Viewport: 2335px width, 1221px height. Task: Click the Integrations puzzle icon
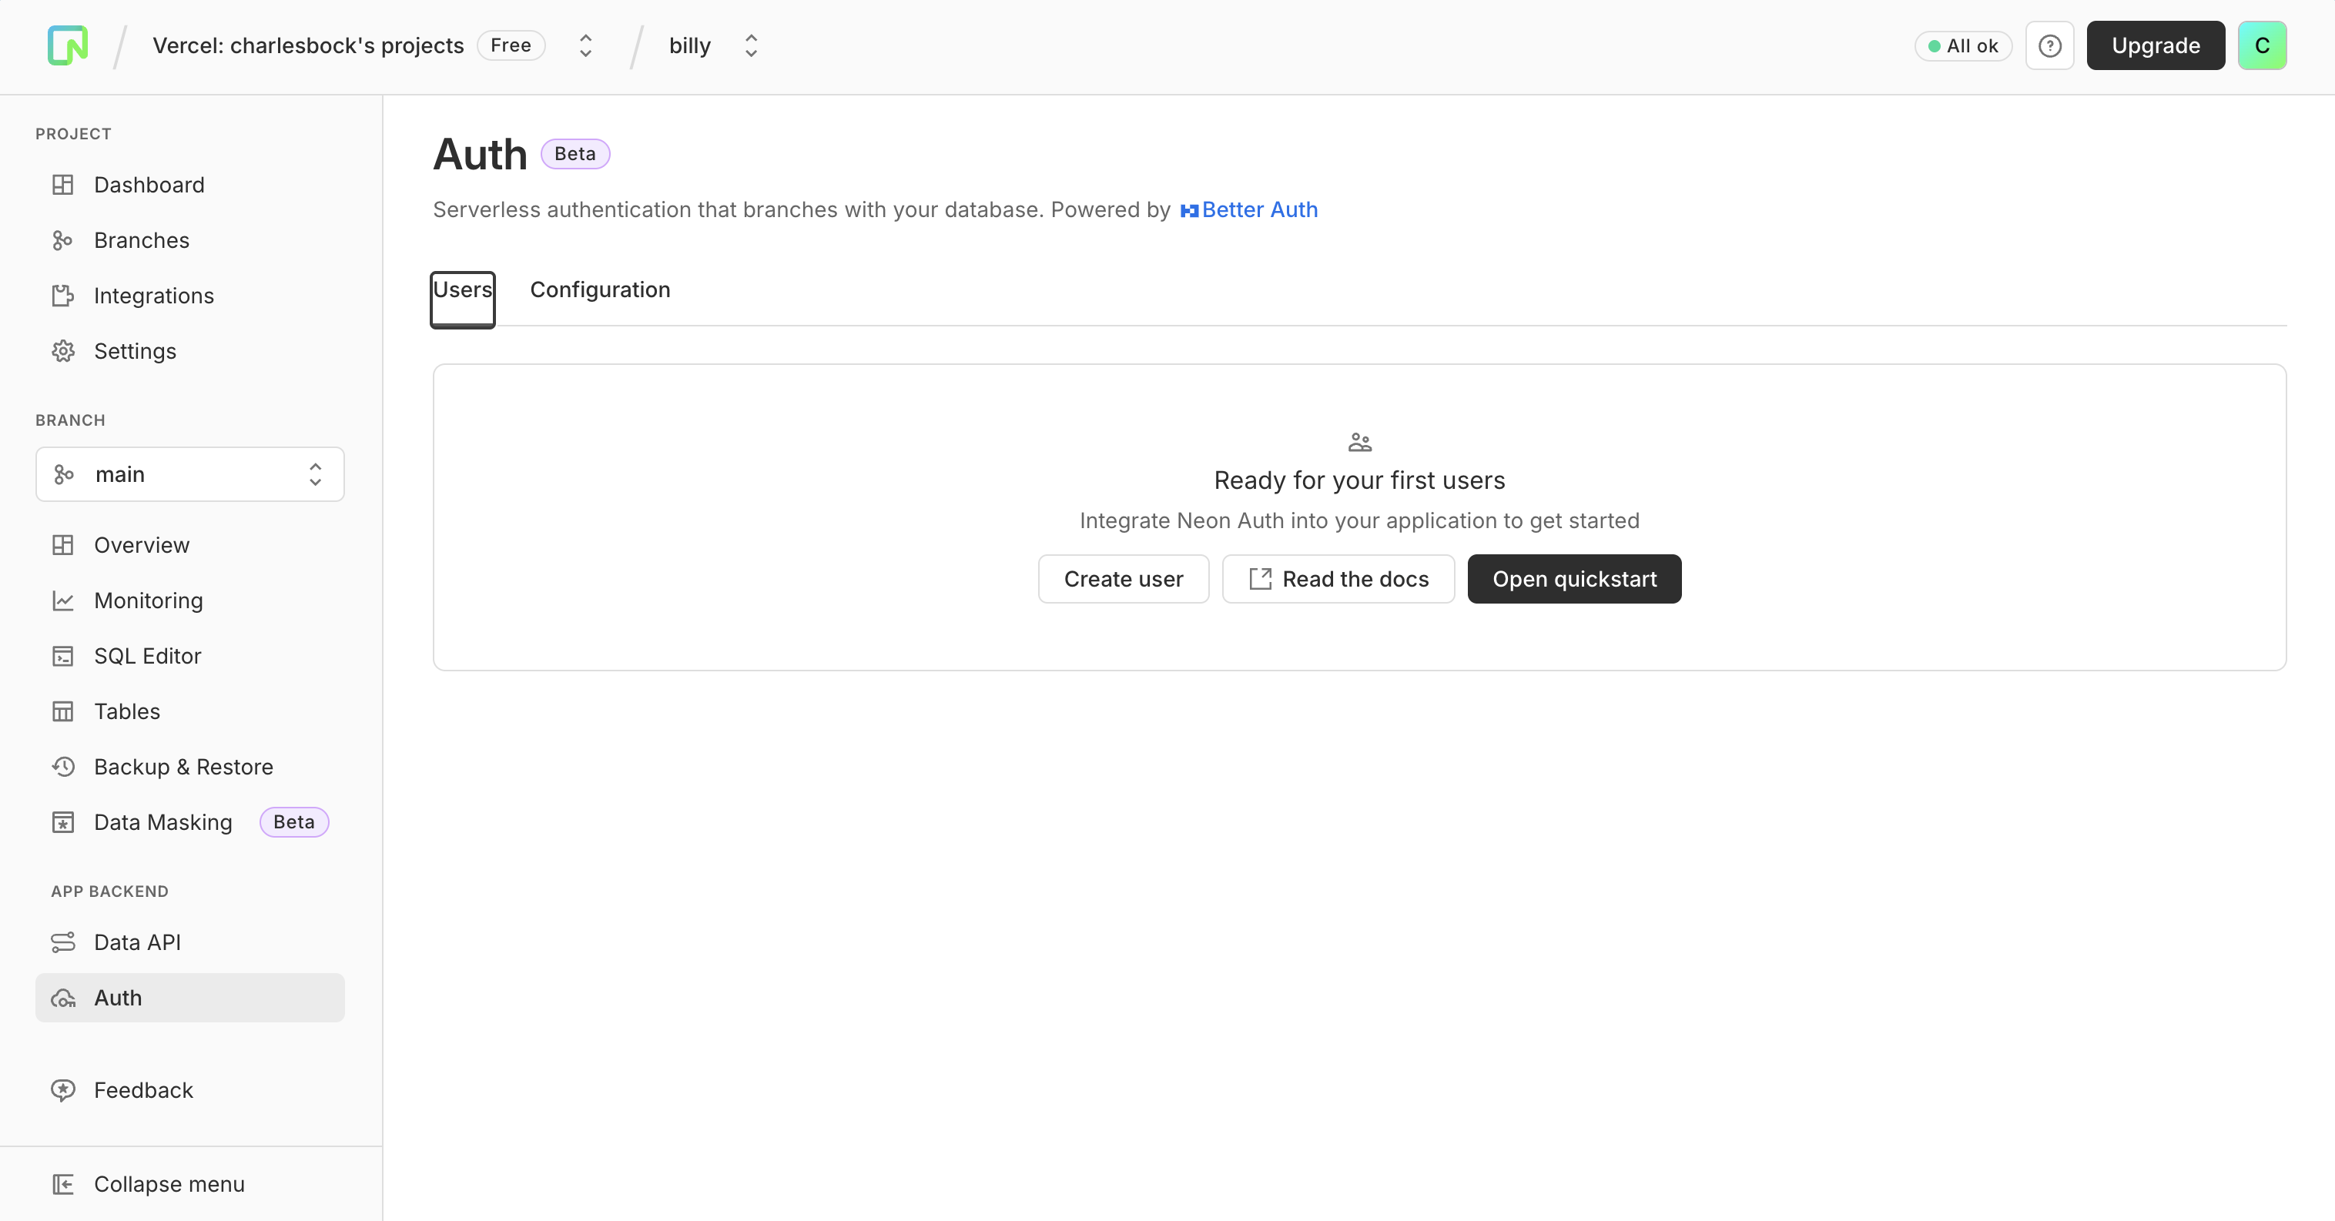62,296
